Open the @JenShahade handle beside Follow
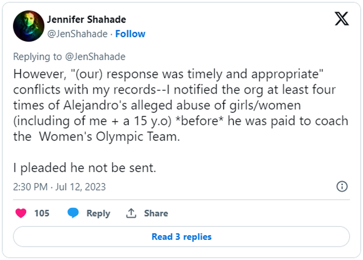This screenshot has width=363, height=260. coord(77,34)
